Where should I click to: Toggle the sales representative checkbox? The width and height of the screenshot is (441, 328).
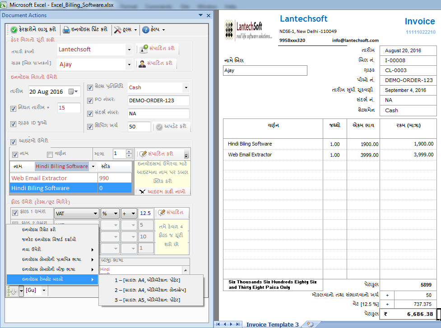90,87
